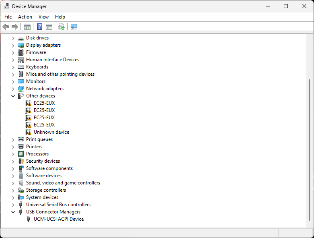Click the Sound, video and game controllers icon
The height and width of the screenshot is (238, 314).
[21, 183]
